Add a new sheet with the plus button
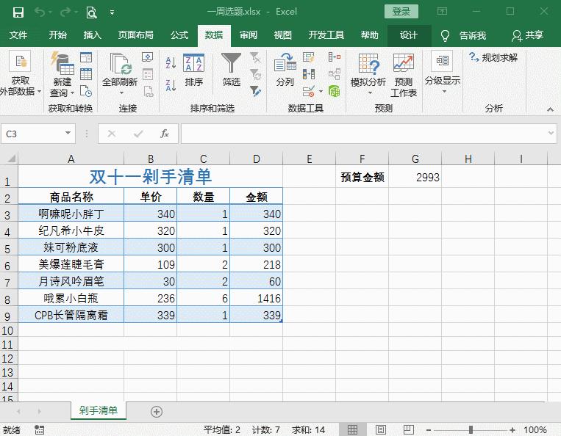The image size is (561, 436). coord(157,411)
